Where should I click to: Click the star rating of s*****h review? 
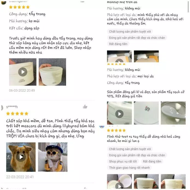17,114
